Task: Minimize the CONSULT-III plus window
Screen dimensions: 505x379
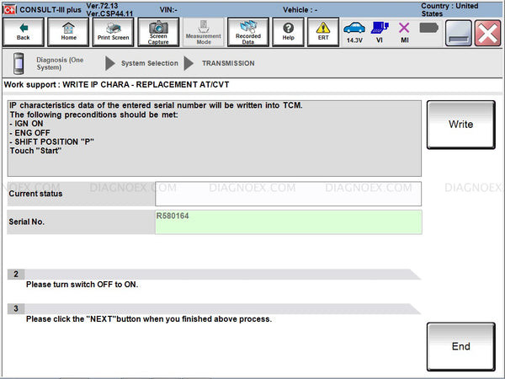Action: click(x=459, y=32)
